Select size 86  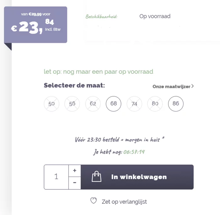pos(176,104)
